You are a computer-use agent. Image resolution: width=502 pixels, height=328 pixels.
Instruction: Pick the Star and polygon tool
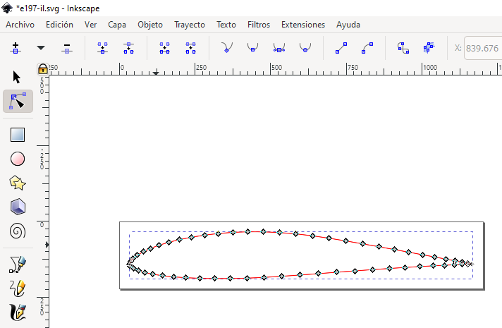coord(18,183)
